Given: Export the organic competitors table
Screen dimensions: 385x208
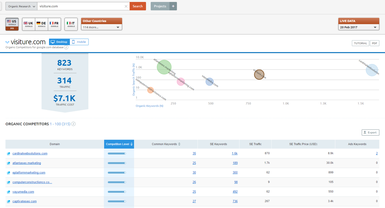Looking at the screenshot, I should click(x=370, y=132).
